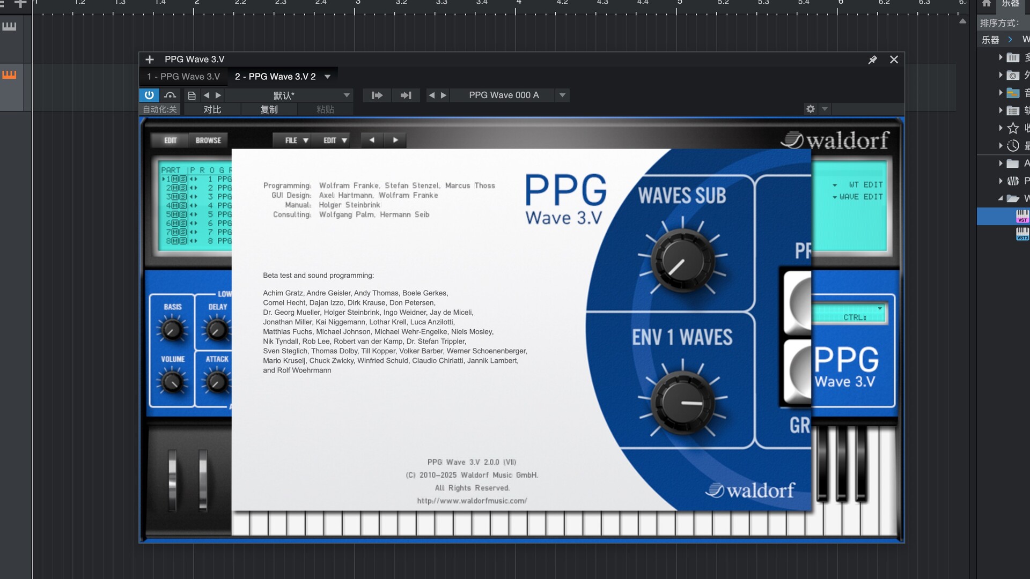1030x579 pixels.
Task: Solo part 4 with S button
Action: (x=183, y=205)
